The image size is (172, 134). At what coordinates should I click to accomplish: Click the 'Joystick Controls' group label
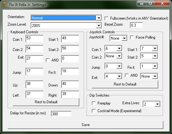tap(102, 32)
